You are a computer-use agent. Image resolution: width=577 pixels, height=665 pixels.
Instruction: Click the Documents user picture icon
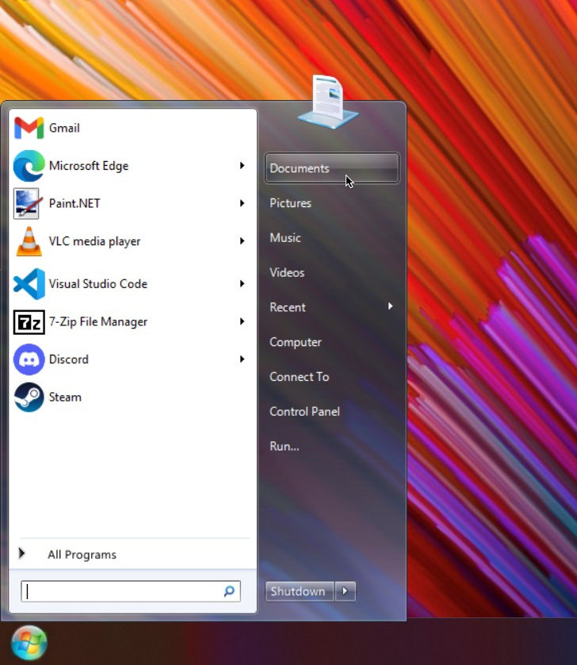(328, 102)
